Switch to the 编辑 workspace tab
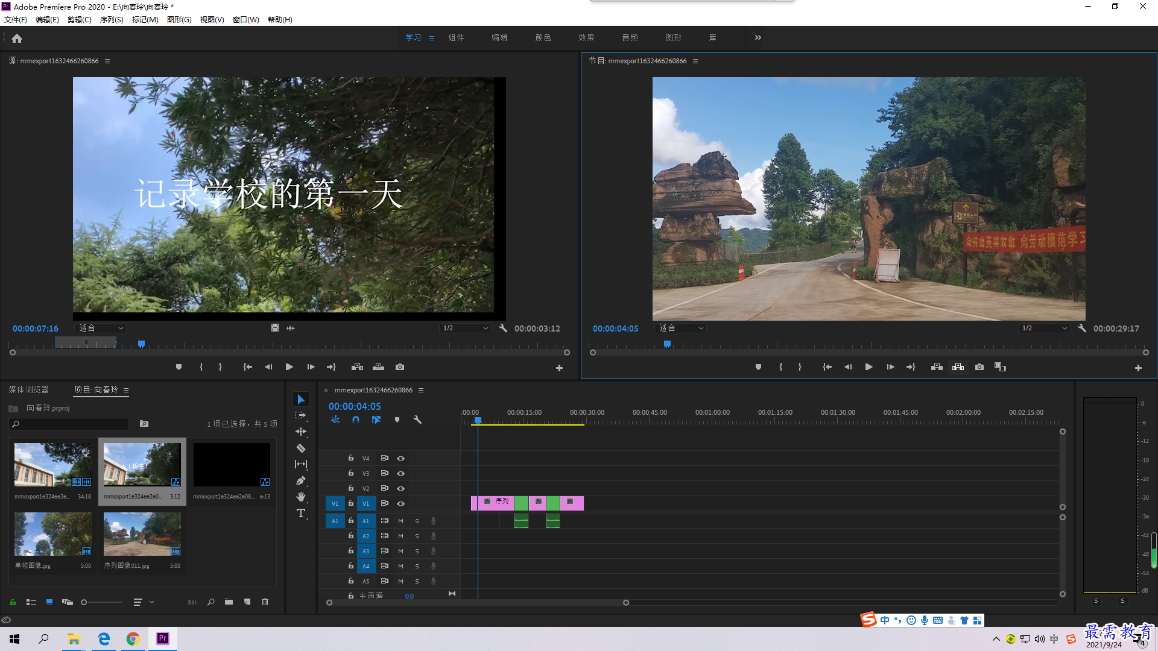This screenshot has width=1158, height=651. [x=499, y=37]
